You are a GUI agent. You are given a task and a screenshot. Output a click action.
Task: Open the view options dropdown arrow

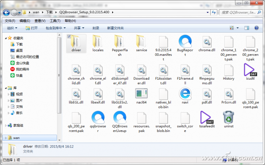pos(238,28)
